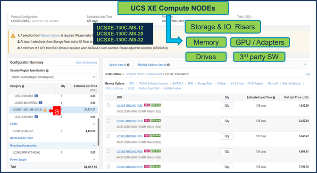Open the IO Riser category
Image resolution: width=317 pixels, height=173 pixels.
pyautogui.click(x=222, y=83)
